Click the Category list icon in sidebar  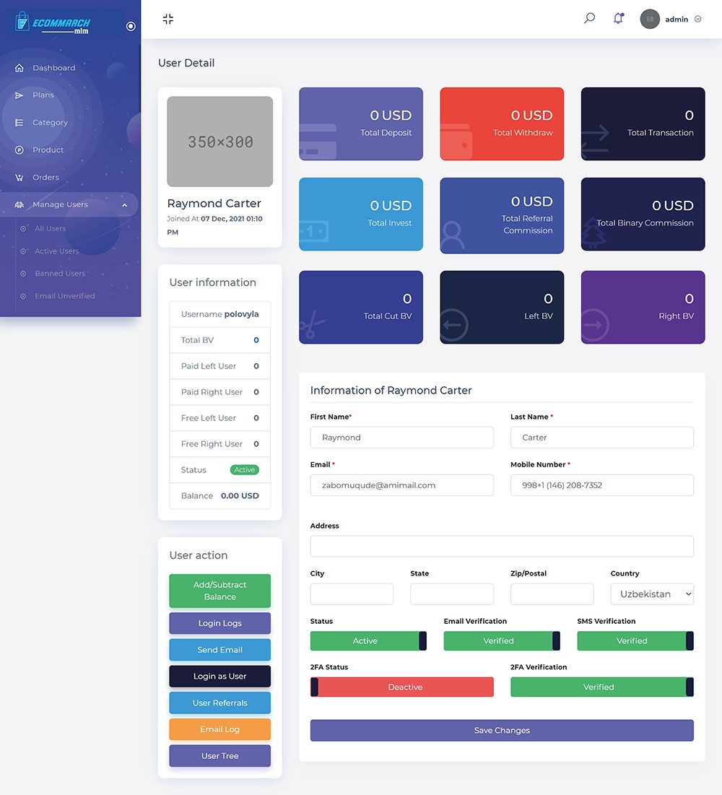[x=19, y=123]
